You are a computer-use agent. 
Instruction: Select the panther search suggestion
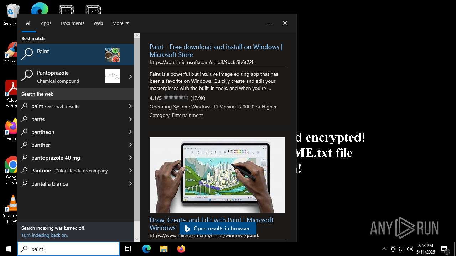71,145
